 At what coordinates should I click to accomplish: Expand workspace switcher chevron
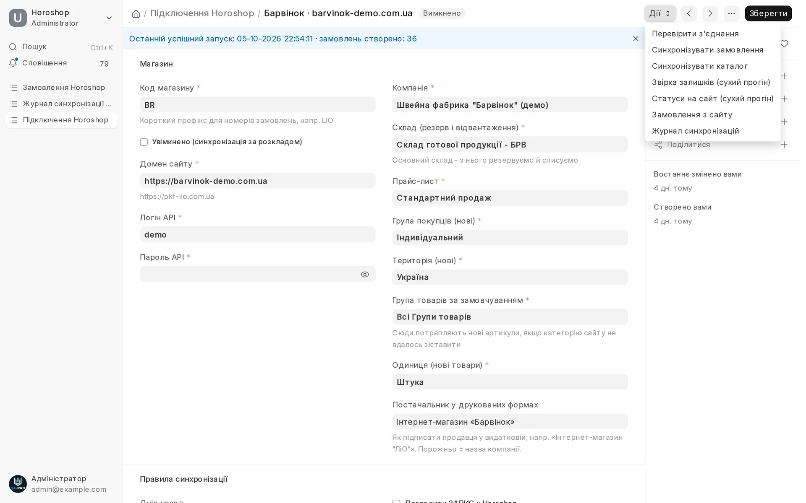[x=109, y=18]
